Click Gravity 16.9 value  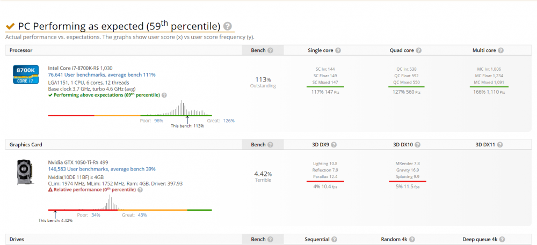click(x=407, y=170)
